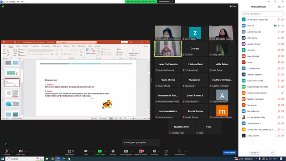The height and width of the screenshot is (161, 286).
Task: Click the Find a participant search field
Action: (262, 14)
